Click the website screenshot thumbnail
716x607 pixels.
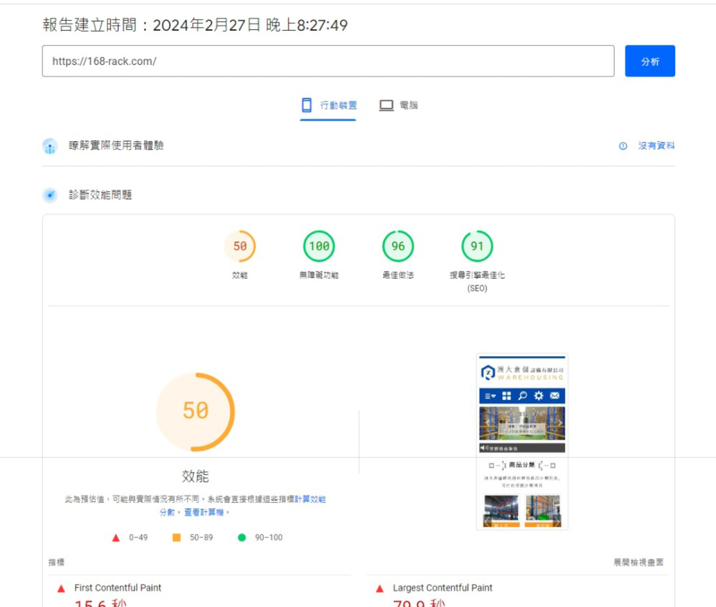click(x=522, y=441)
